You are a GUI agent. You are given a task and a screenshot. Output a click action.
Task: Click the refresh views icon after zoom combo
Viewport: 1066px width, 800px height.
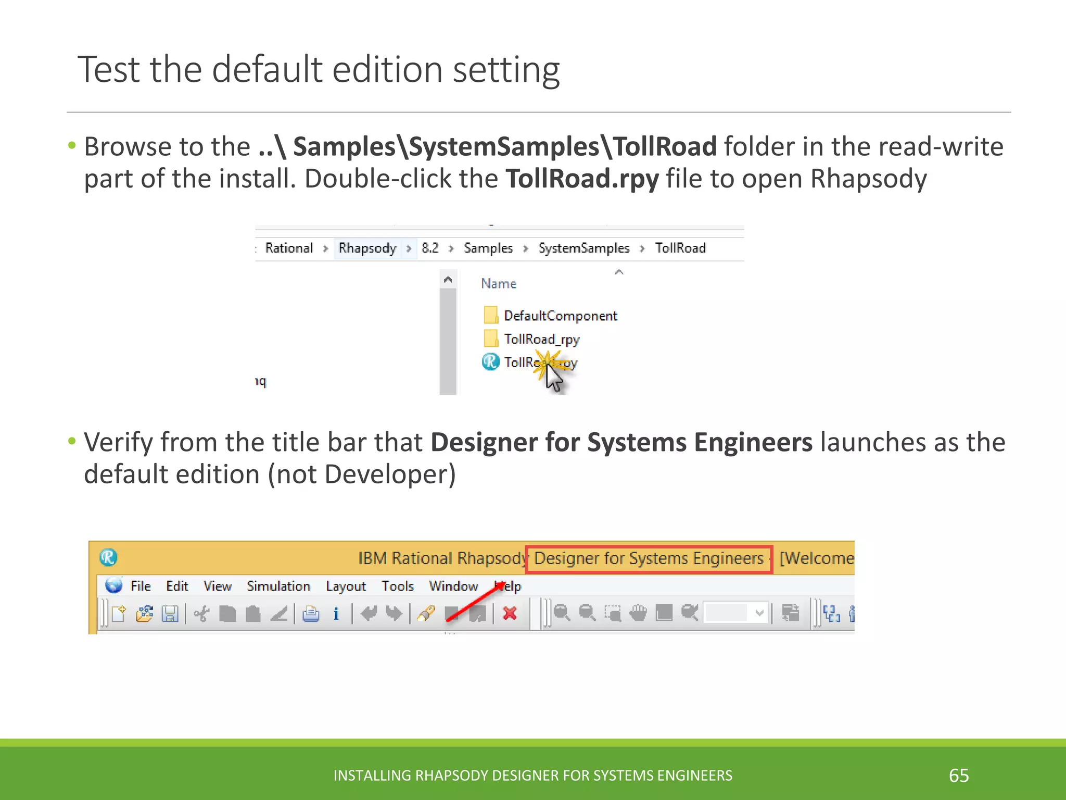coord(791,613)
